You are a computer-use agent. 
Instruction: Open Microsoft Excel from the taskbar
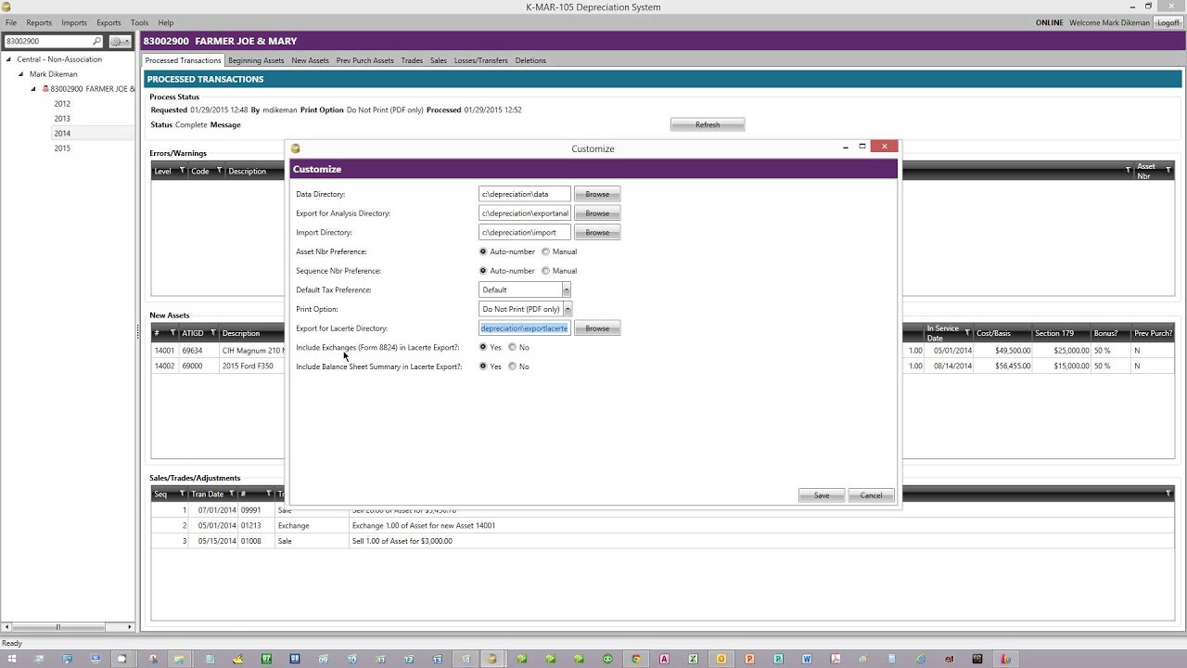693,659
